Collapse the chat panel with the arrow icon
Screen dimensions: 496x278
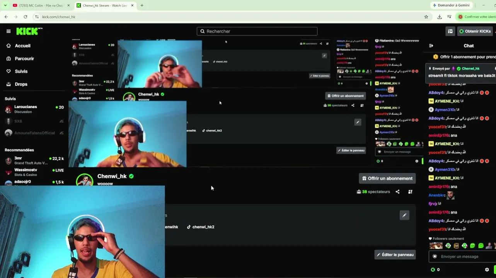pyautogui.click(x=431, y=46)
